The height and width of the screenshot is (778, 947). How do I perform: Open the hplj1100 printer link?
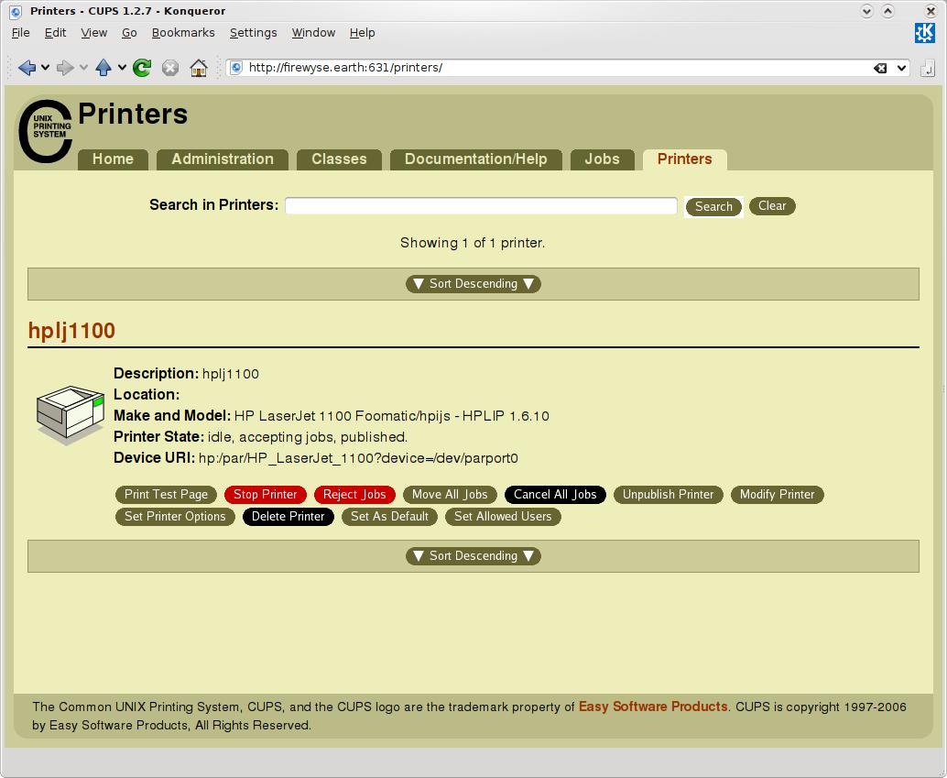[x=71, y=331]
